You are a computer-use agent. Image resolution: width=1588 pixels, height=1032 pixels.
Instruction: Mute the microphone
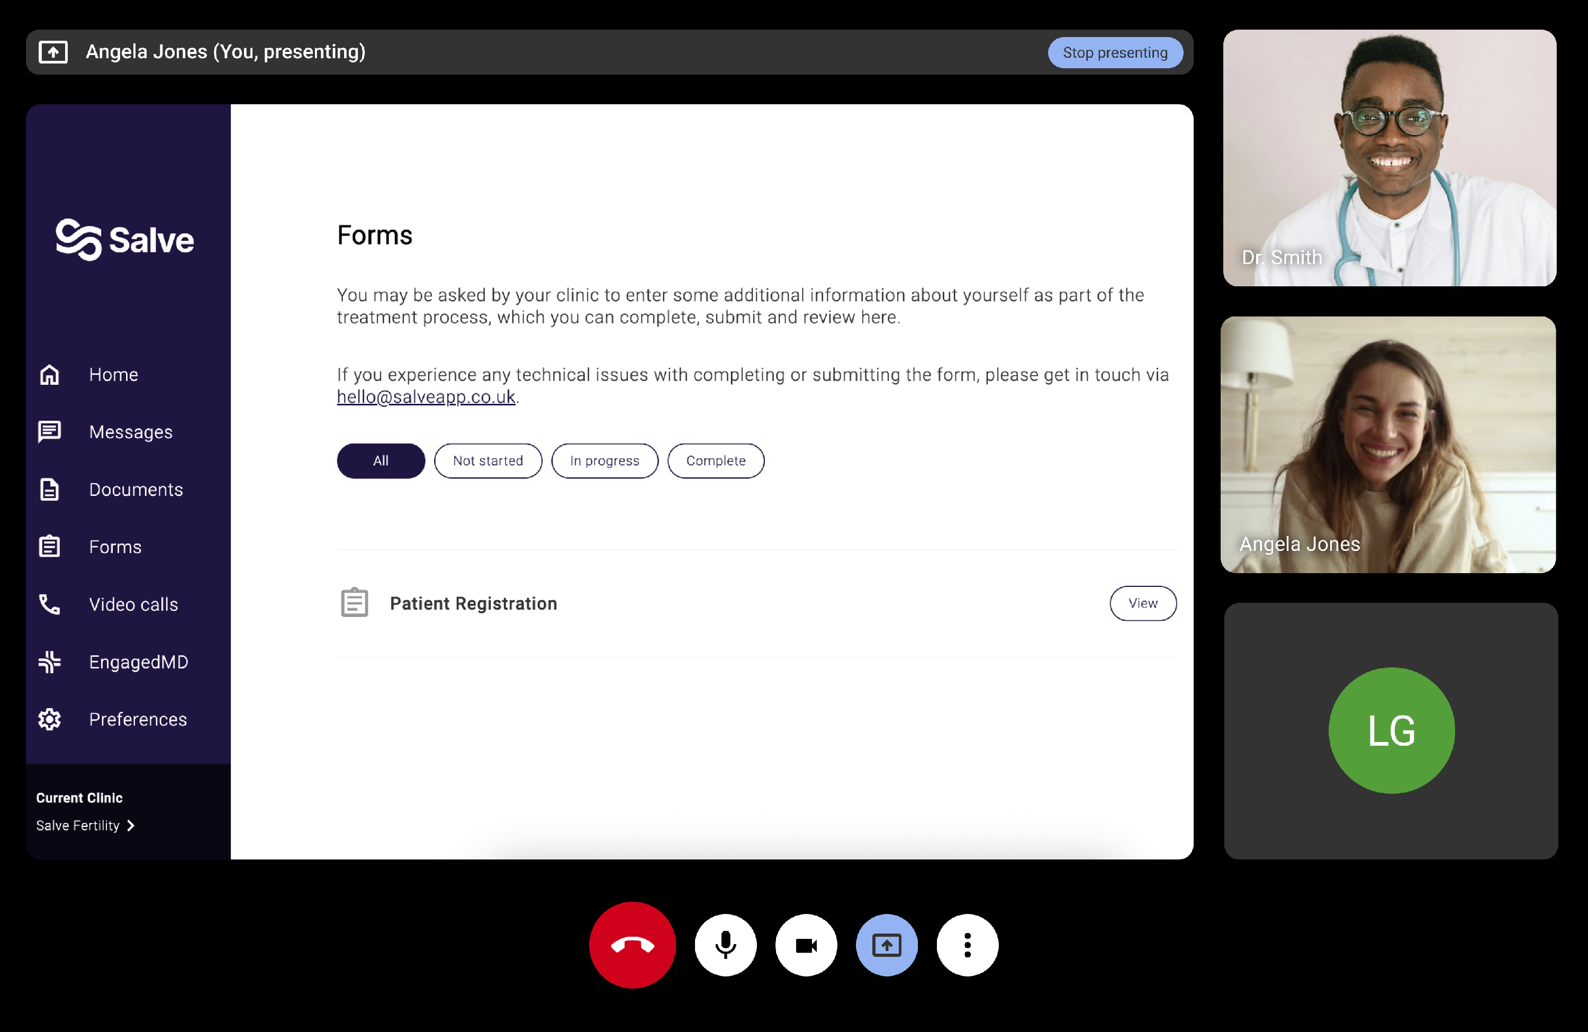pos(725,945)
